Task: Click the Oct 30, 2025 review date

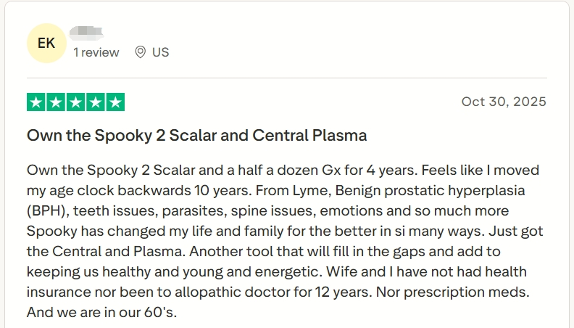Action: (x=504, y=102)
